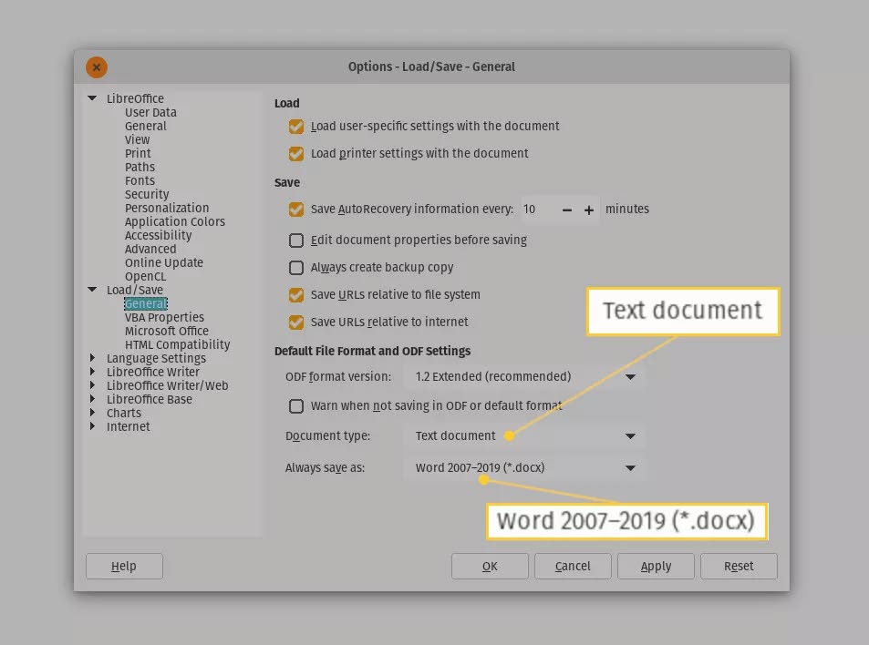Collapse the LibreOffice tree section
The height and width of the screenshot is (645, 869).
(x=92, y=98)
